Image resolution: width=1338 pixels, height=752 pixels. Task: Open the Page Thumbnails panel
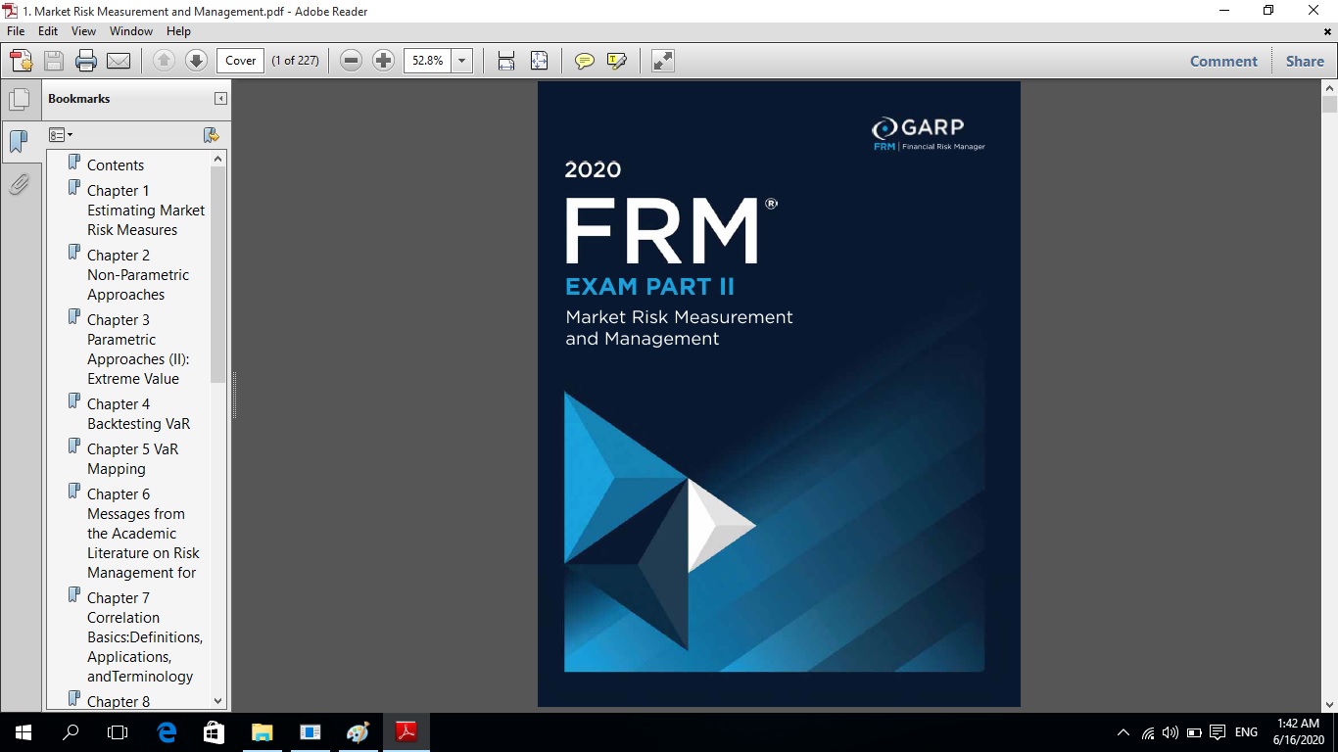coord(19,99)
